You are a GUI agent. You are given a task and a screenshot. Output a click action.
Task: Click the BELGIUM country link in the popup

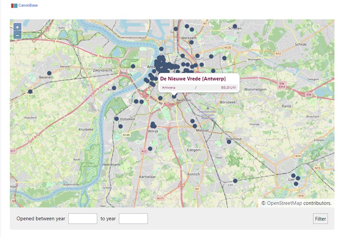[x=228, y=87]
